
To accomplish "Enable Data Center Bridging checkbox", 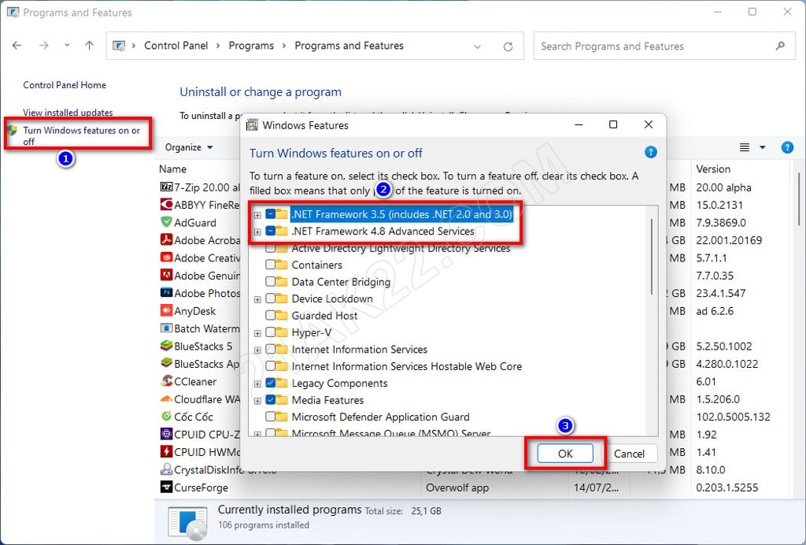I will (x=271, y=282).
